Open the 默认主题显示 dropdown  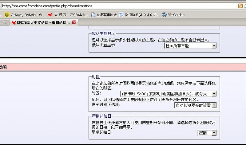point(190,45)
